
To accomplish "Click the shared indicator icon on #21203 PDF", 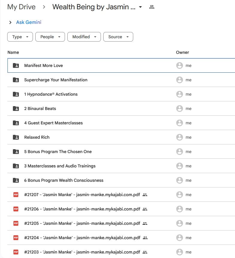I will pos(145,252).
